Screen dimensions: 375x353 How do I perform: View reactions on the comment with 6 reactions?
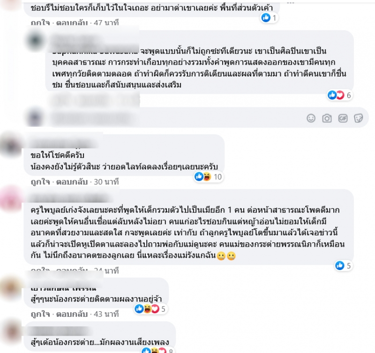coord(340,95)
